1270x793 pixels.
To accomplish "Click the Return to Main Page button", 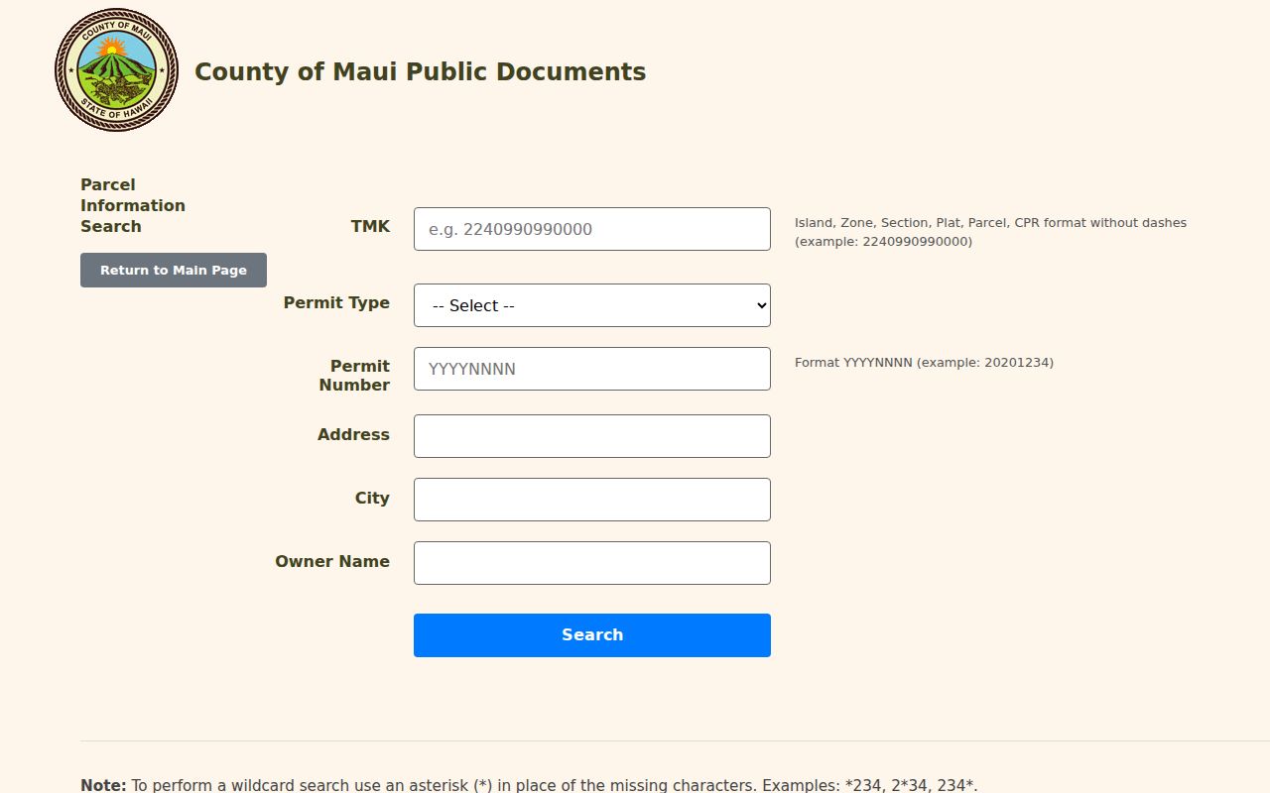I will [174, 270].
